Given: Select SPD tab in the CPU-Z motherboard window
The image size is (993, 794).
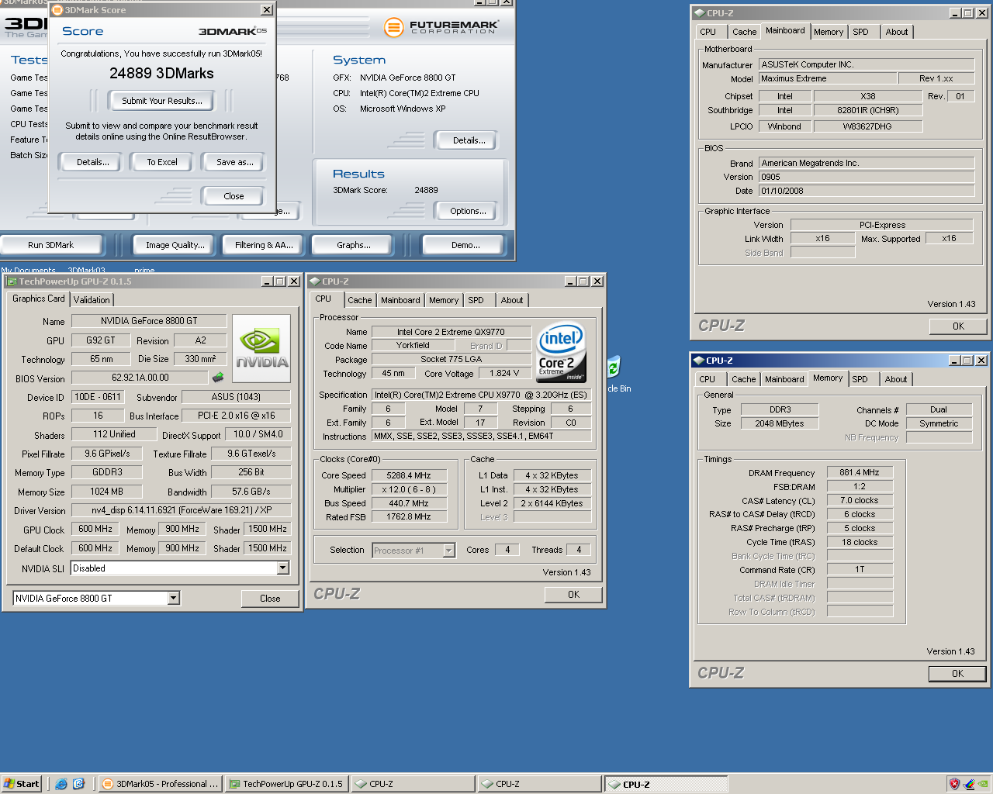Looking at the screenshot, I should point(861,32).
